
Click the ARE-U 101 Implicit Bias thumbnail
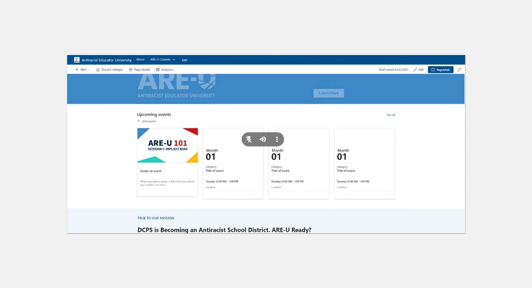click(x=168, y=145)
